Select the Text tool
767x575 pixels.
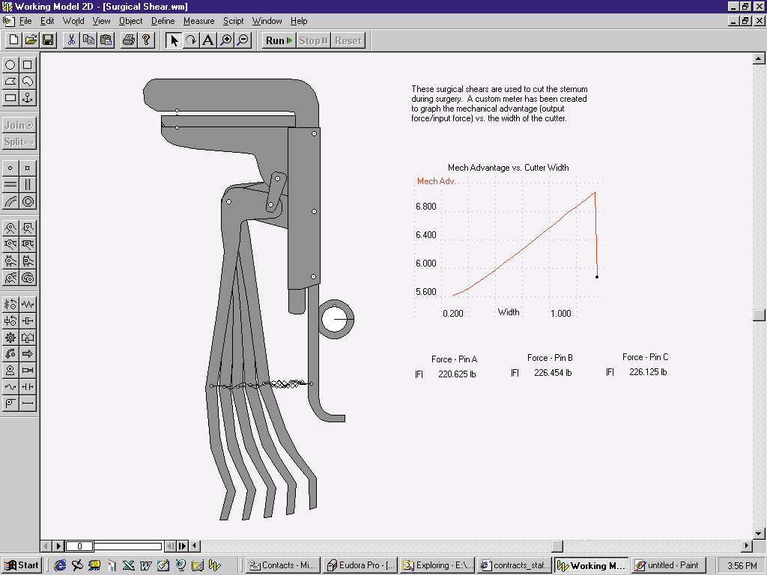208,40
